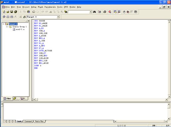The height and width of the screenshot is (127, 171).
Task: Select Target 1 in the project tree
Action: (x=13, y=24)
